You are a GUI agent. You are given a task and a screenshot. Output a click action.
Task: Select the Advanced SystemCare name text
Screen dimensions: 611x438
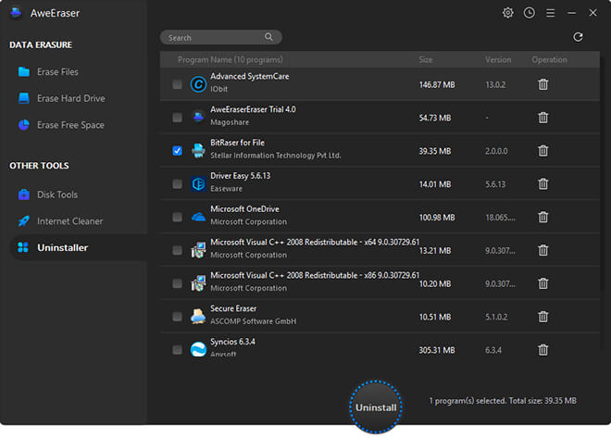tap(249, 76)
